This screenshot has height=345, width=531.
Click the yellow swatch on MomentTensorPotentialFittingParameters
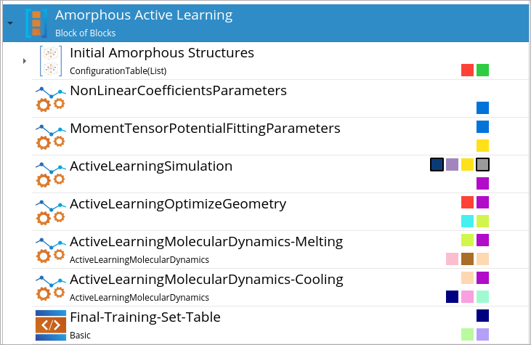[x=482, y=145]
